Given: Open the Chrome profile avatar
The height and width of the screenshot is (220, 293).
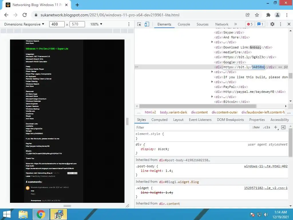Looking at the screenshot, I should (x=278, y=15).
